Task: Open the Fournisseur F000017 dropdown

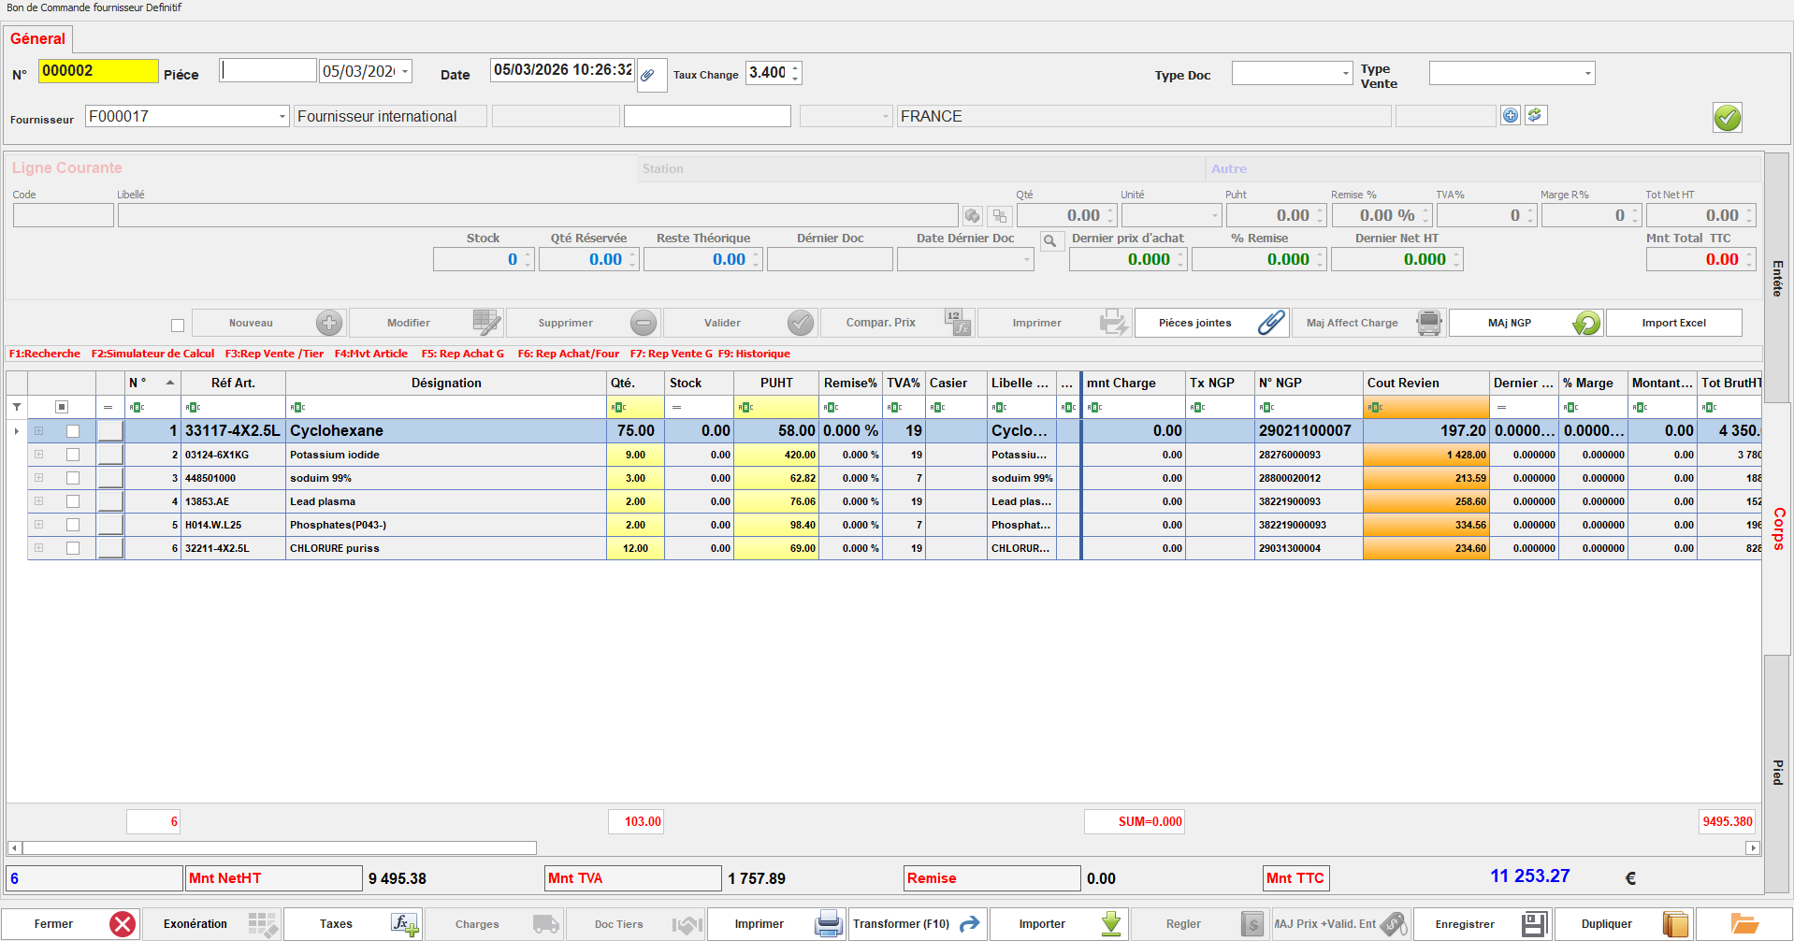Action: [x=282, y=117]
